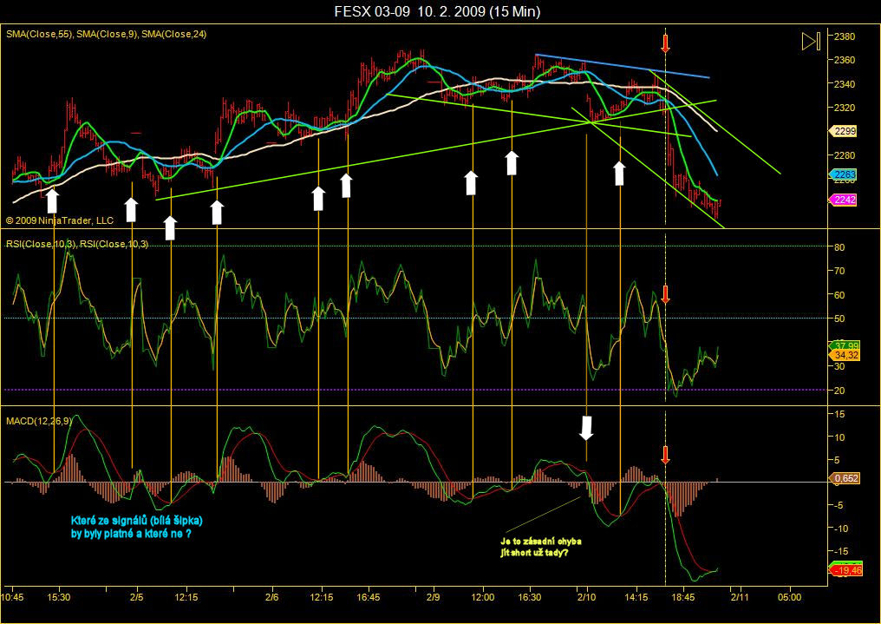Image resolution: width=881 pixels, height=624 pixels.
Task: Click the 70 level on RSI axis
Action: (x=839, y=272)
